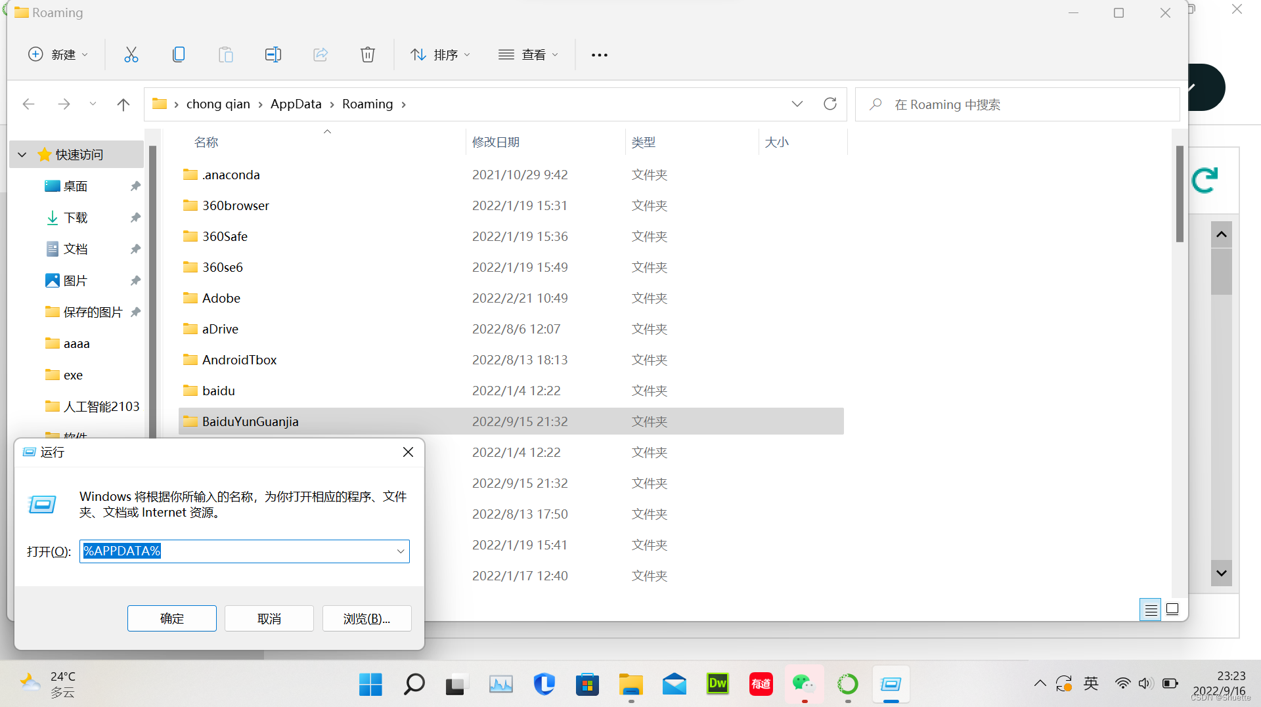Select the 人工智能2103 quick access folder
The image size is (1261, 707).
pos(92,407)
